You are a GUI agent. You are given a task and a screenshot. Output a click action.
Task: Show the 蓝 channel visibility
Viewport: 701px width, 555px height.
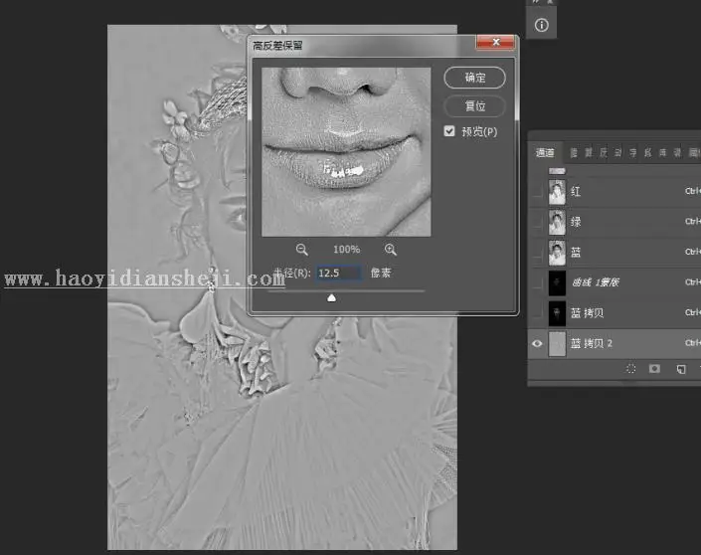click(537, 253)
